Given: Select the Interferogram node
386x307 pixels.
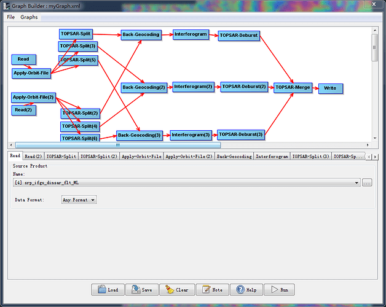Looking at the screenshot, I should click(x=191, y=34).
